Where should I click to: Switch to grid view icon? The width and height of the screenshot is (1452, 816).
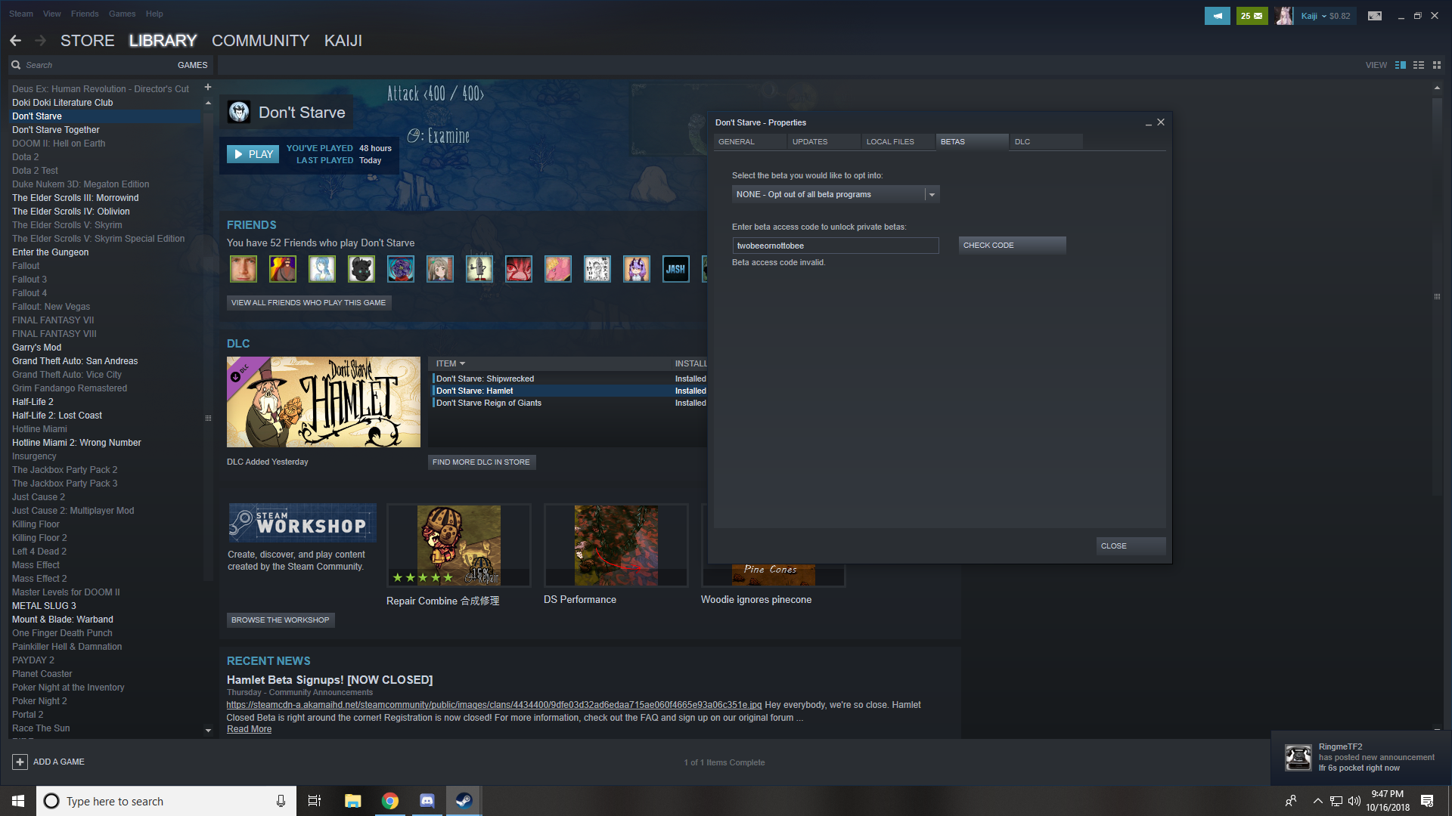1437,65
